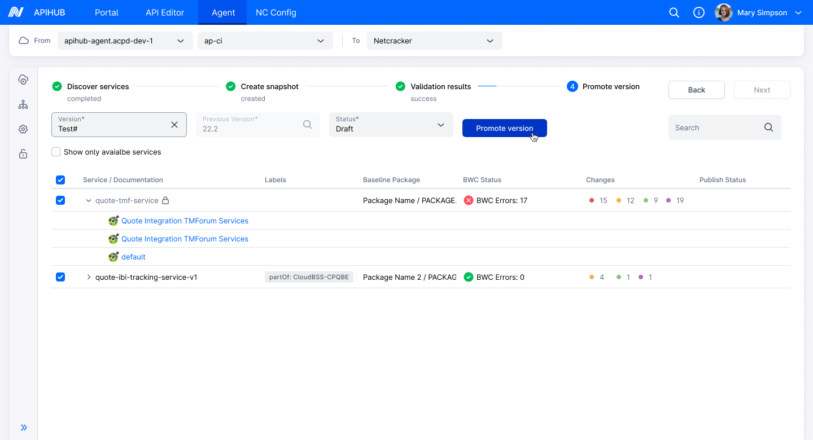Image resolution: width=813 pixels, height=440 pixels.
Task: Click the APIHUB logo icon
Action: [15, 12]
